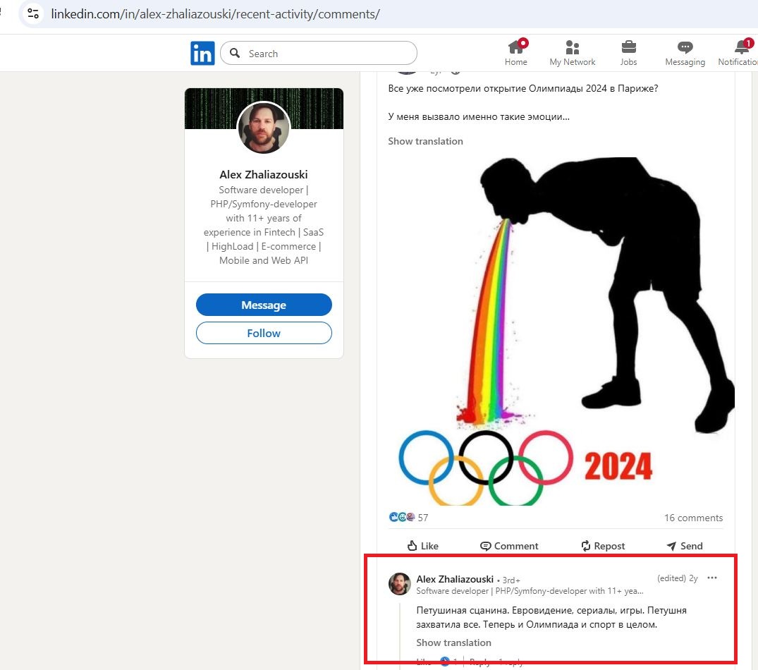Image resolution: width=758 pixels, height=670 pixels.
Task: Click the blue Message button
Action: [264, 305]
